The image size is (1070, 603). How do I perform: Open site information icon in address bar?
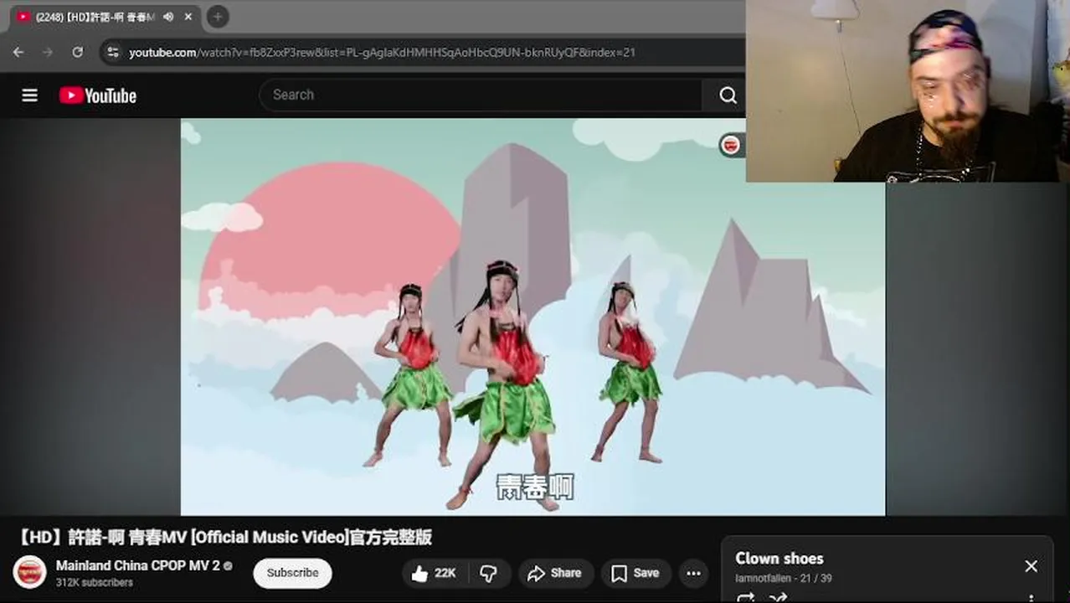point(113,52)
